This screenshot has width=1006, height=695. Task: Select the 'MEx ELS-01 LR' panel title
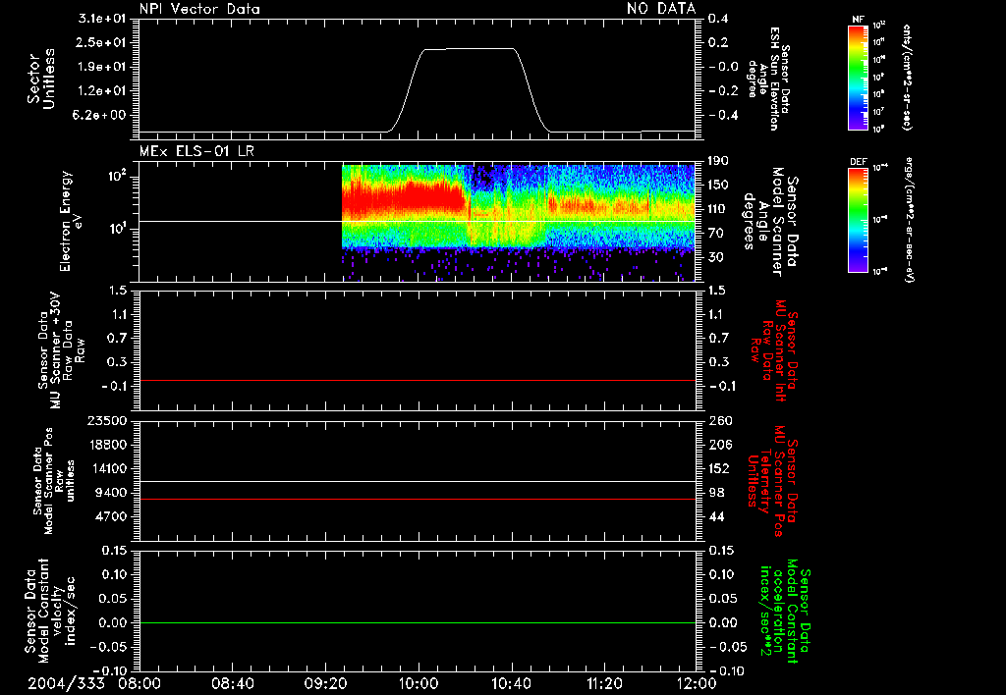tap(196, 152)
